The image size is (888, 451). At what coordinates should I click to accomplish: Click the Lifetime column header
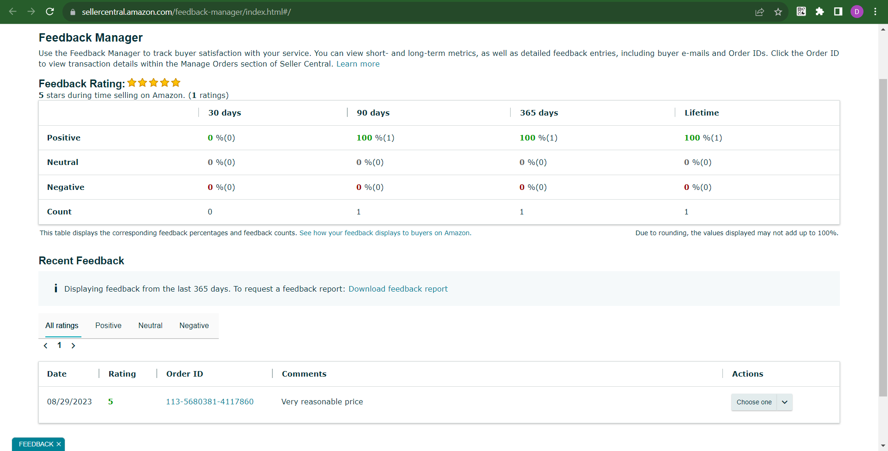702,113
